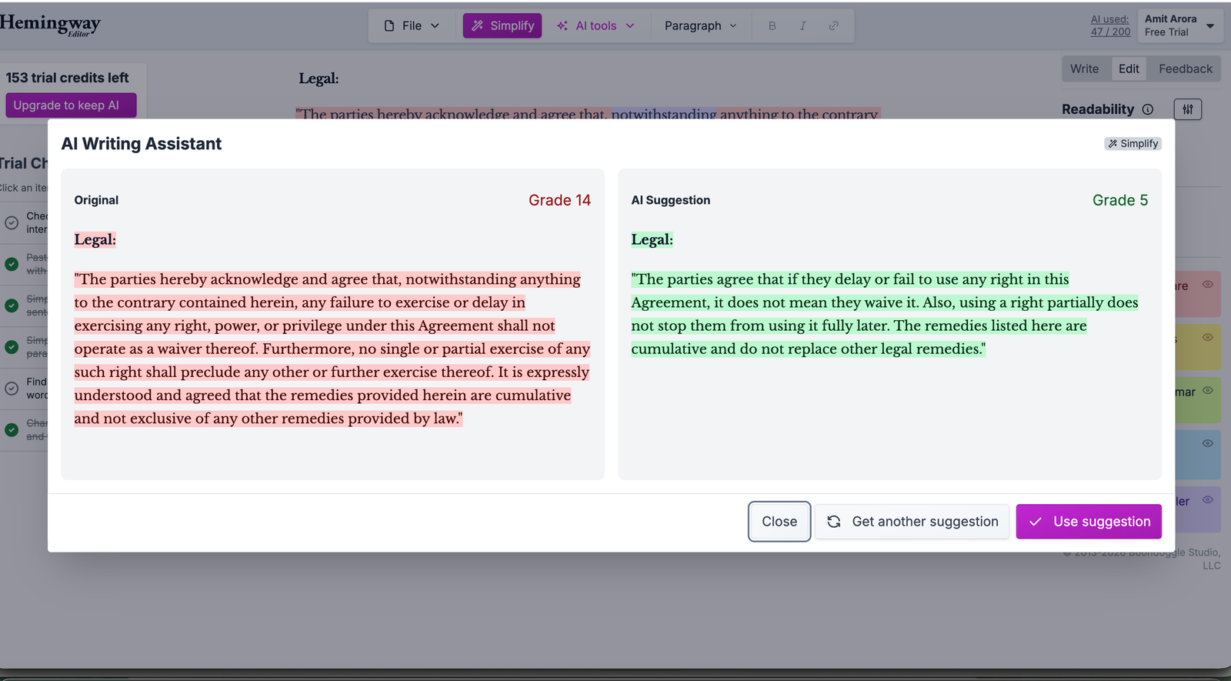Open the Amit Arora account dropdown

pyautogui.click(x=1180, y=25)
